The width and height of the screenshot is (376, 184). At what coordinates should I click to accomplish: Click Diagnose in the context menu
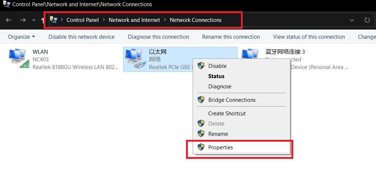pyautogui.click(x=220, y=87)
